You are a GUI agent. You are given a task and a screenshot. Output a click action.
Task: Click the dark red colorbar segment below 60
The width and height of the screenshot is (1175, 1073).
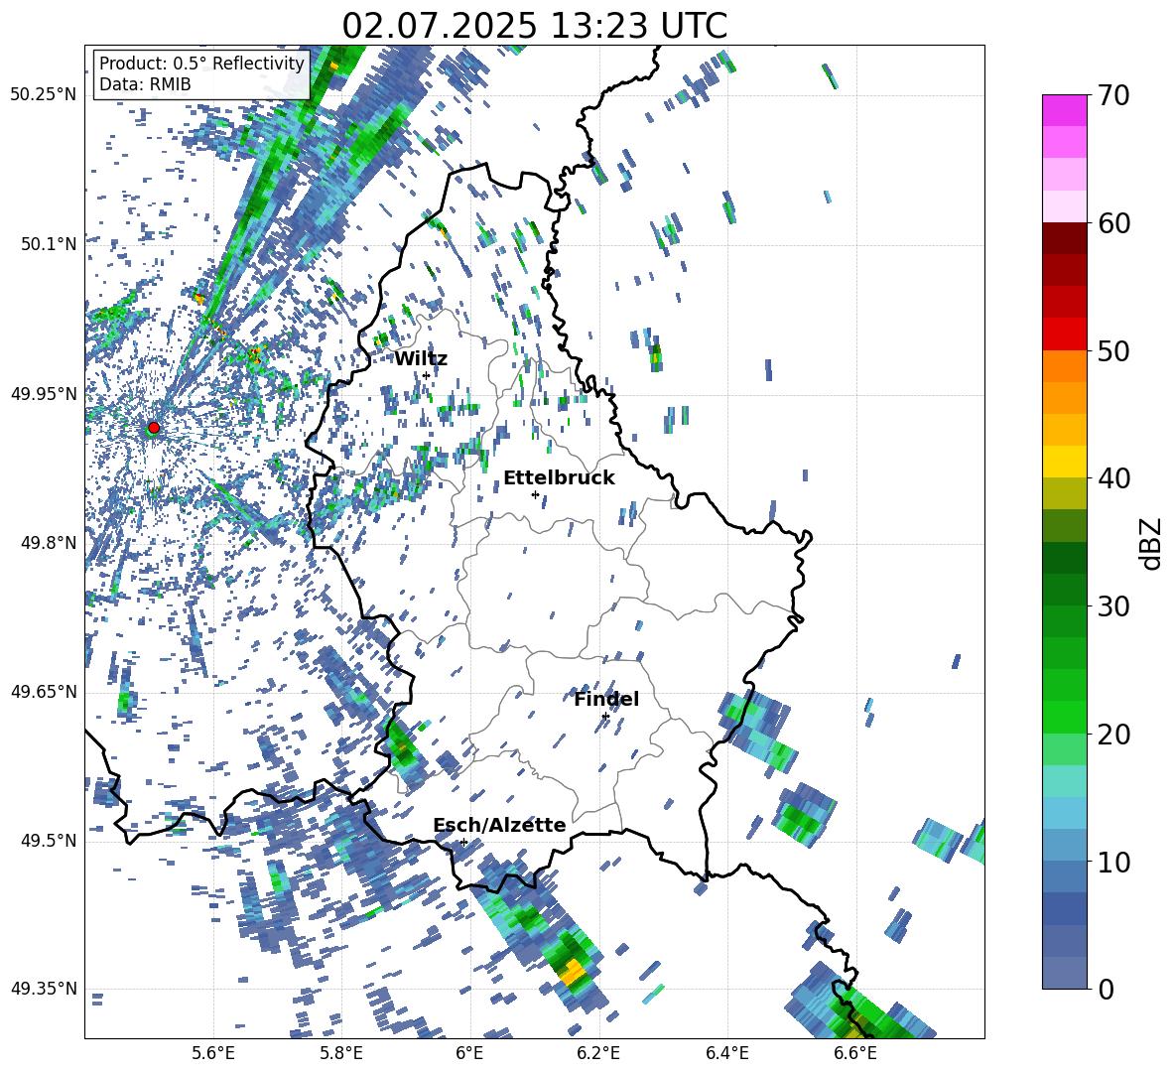coord(1064,238)
